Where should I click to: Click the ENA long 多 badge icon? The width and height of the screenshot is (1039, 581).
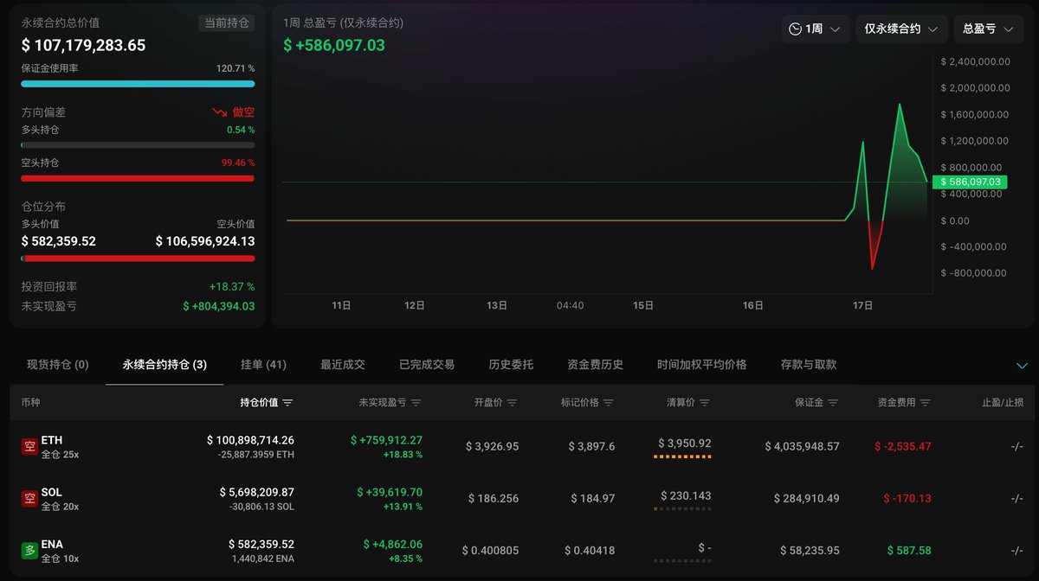pos(29,550)
